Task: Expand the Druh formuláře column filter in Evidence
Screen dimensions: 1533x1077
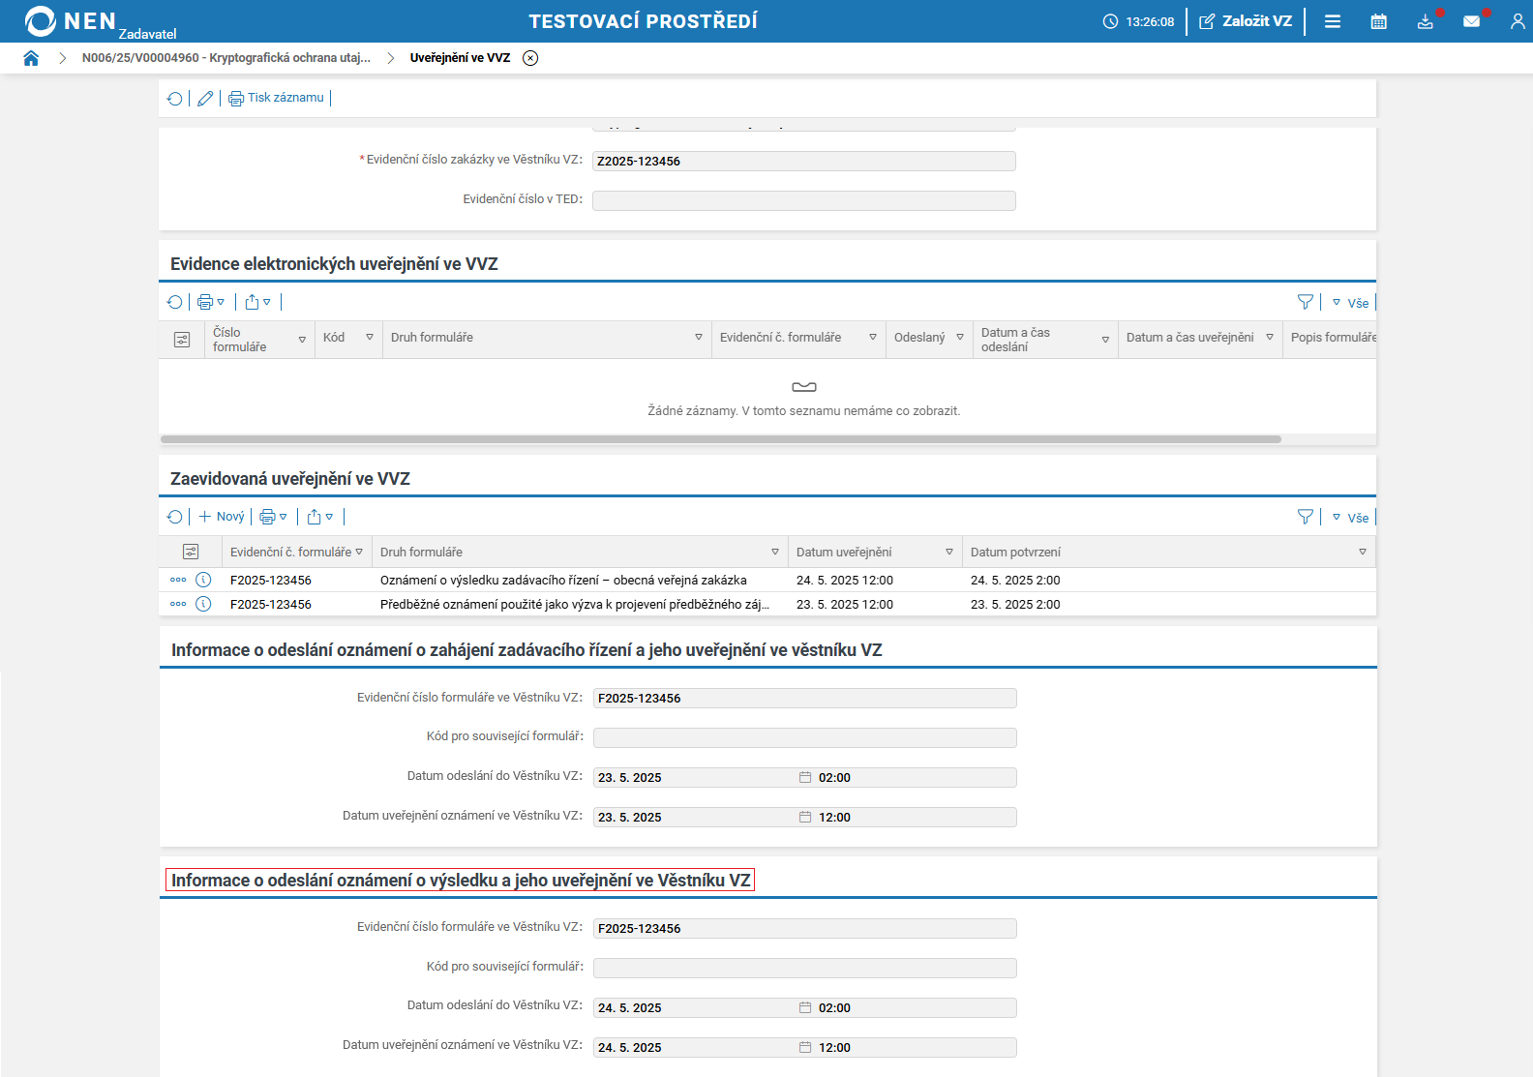Action: (x=698, y=338)
